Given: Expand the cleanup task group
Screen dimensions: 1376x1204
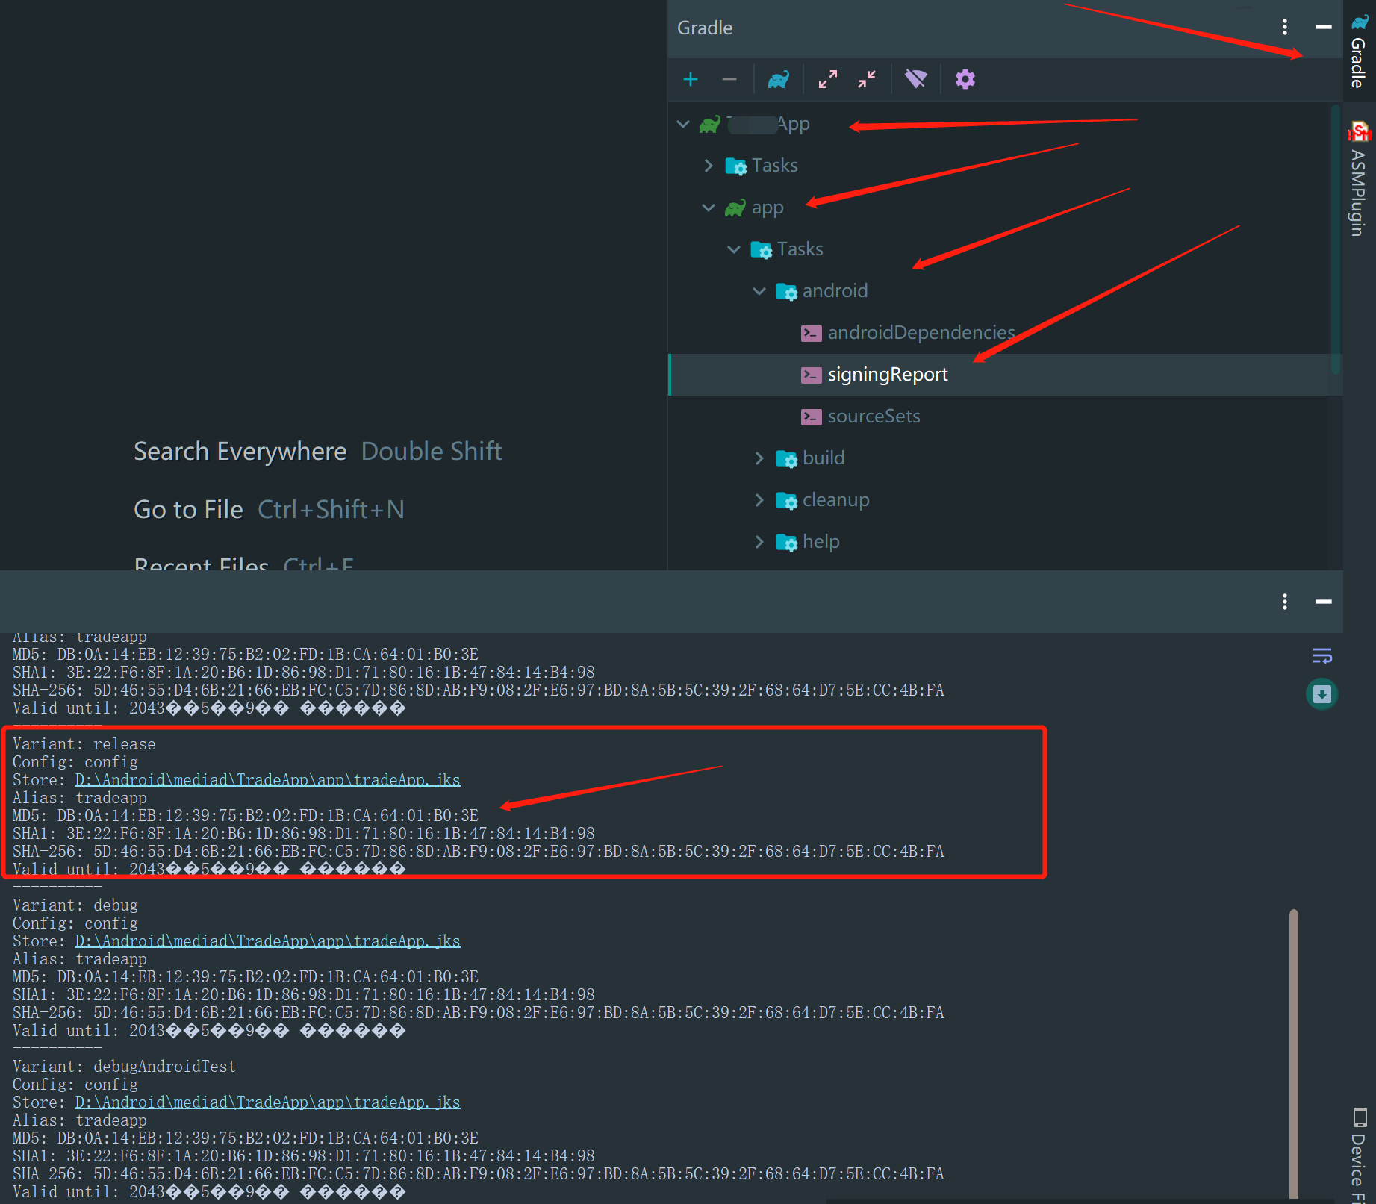Looking at the screenshot, I should pyautogui.click(x=759, y=500).
